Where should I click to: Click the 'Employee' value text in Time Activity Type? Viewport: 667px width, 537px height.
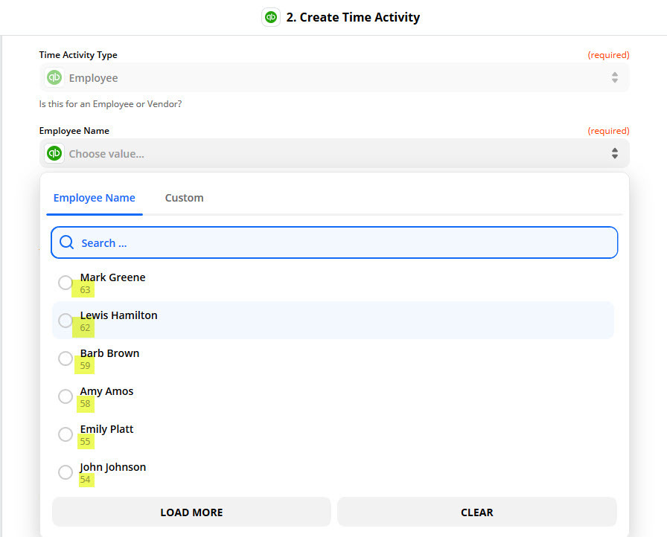[94, 78]
